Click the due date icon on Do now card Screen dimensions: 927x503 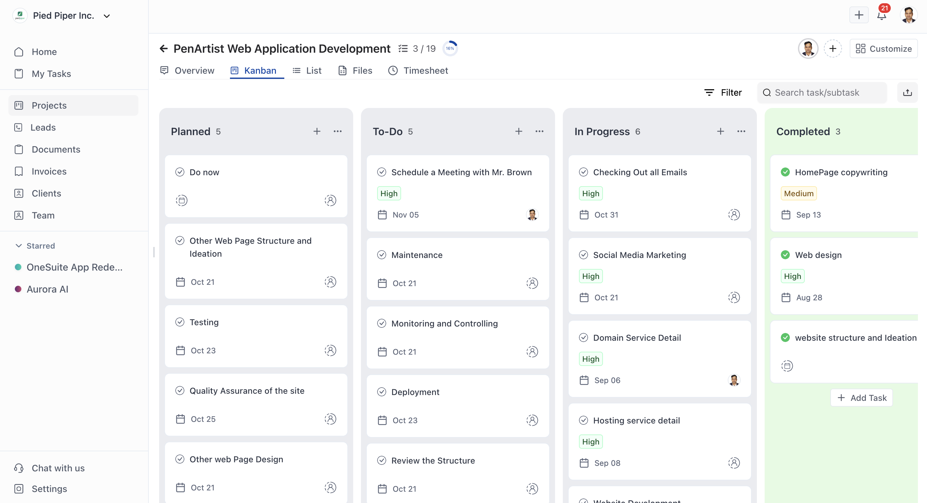pyautogui.click(x=181, y=200)
